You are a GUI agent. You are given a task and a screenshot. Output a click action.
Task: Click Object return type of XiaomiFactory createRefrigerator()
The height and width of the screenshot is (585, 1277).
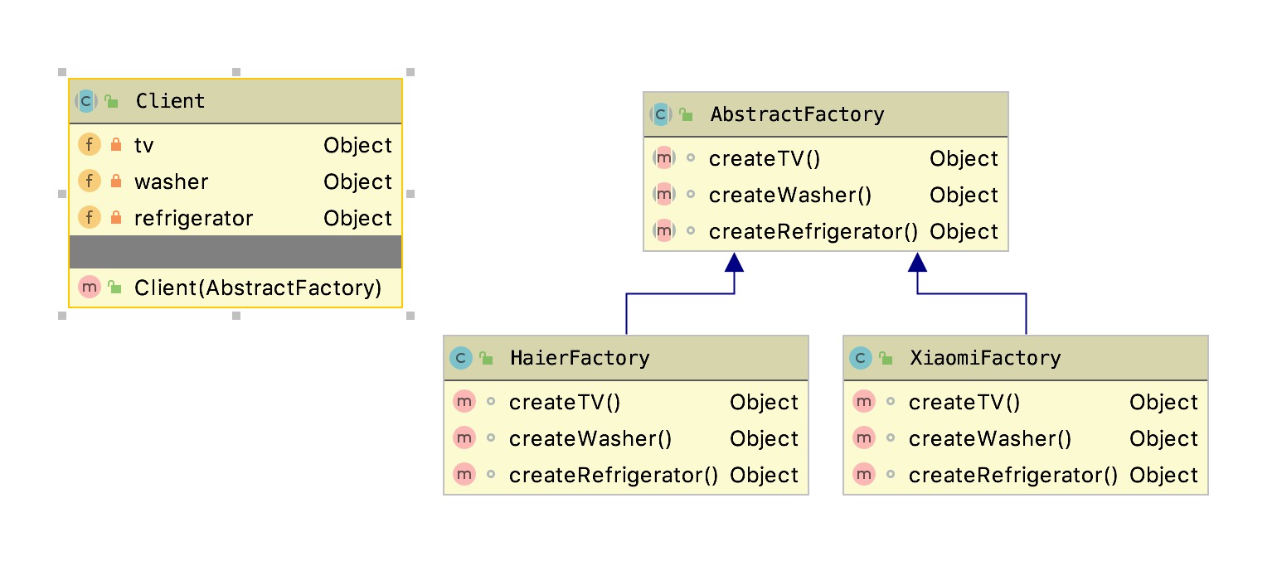click(1164, 475)
